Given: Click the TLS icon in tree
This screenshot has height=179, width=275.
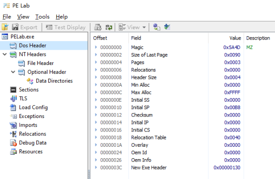Looking at the screenshot, I should [x=13, y=98].
